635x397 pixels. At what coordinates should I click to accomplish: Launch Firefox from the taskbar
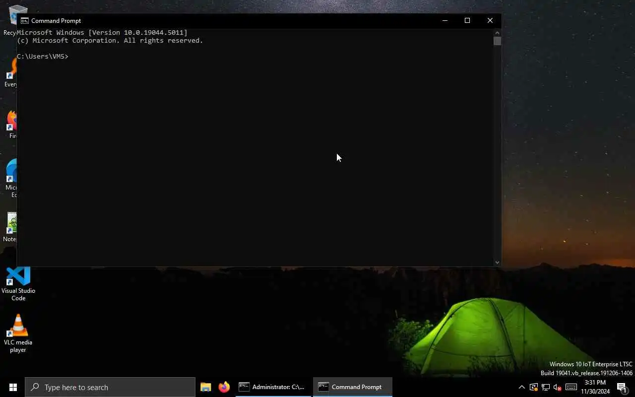224,387
